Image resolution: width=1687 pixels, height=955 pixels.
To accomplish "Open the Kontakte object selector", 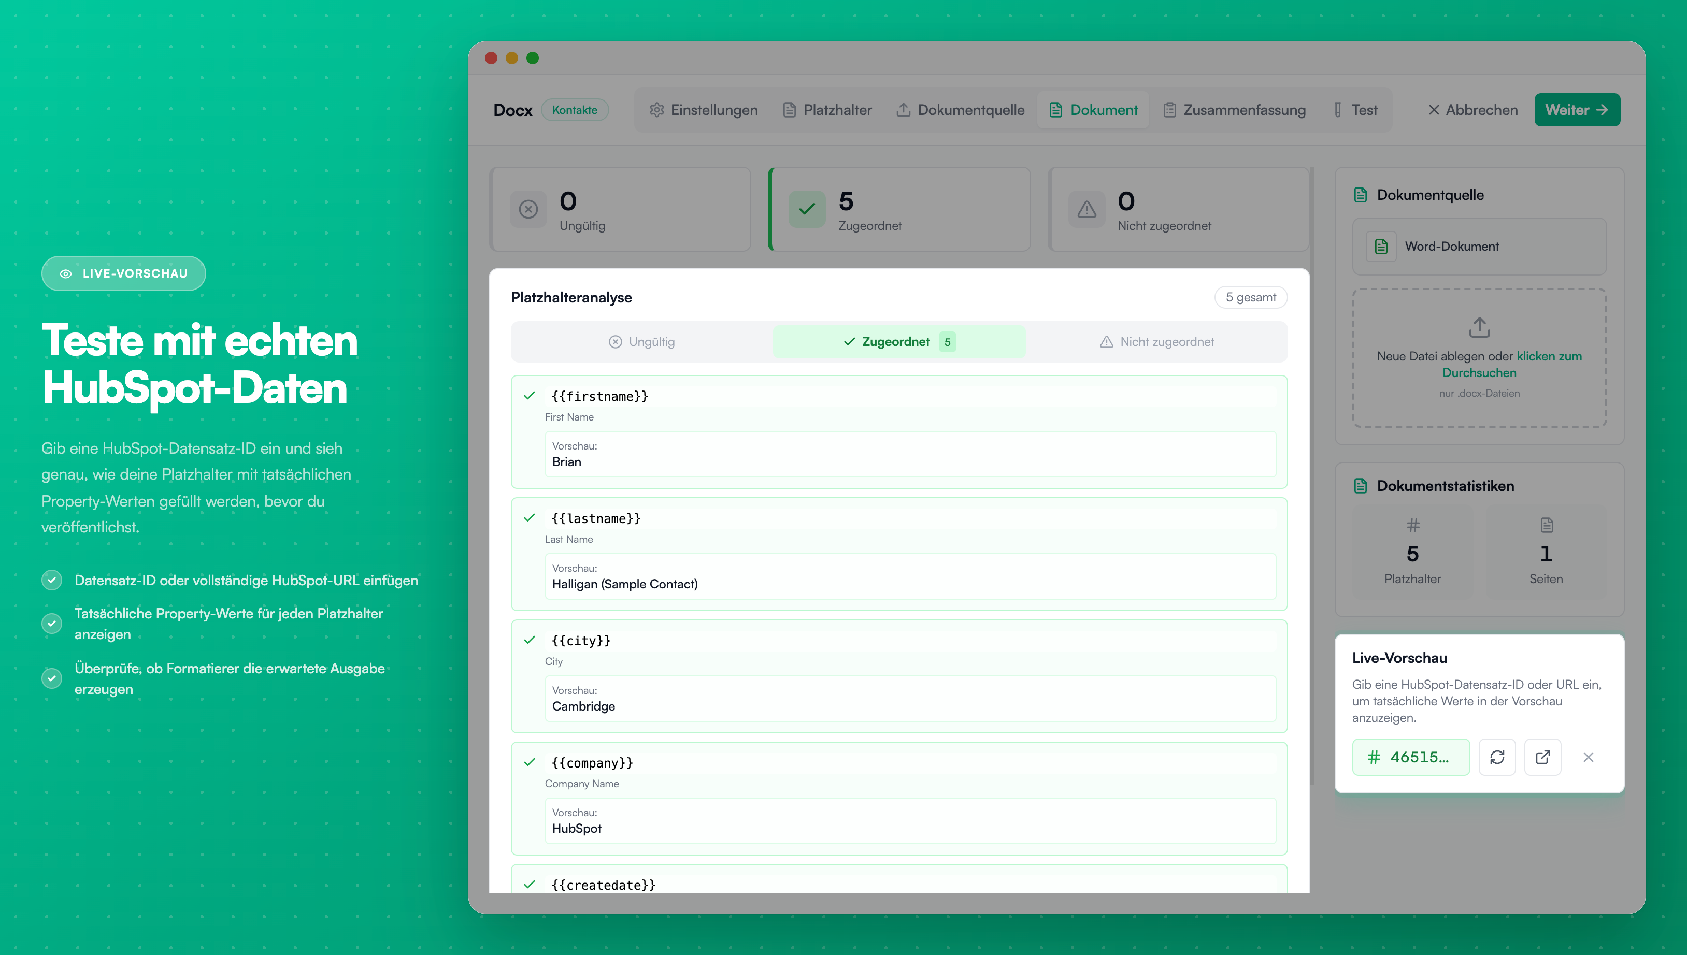I will click(x=575, y=110).
